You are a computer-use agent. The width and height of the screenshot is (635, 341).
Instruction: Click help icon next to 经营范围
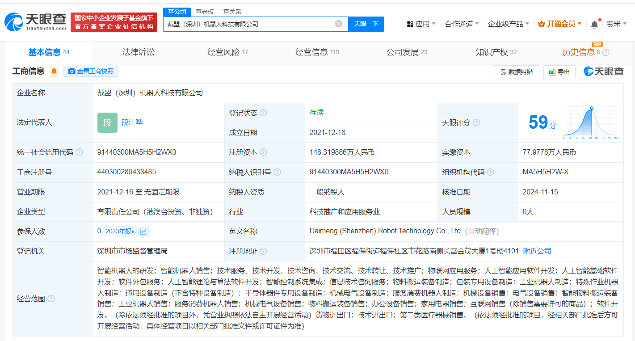(51, 299)
